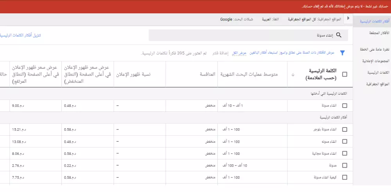Click the keyword search field containing إنشاء مدونة
Screen dimensions: 391x192
(248, 35)
